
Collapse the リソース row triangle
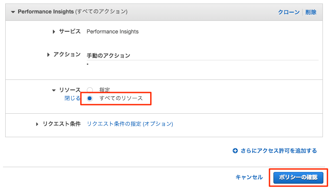[x=54, y=90]
